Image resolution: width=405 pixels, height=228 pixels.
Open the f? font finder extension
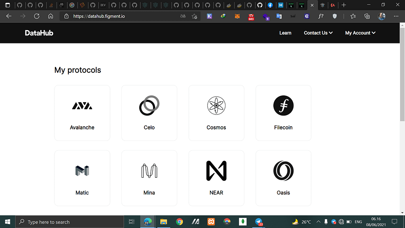[x=320, y=16]
